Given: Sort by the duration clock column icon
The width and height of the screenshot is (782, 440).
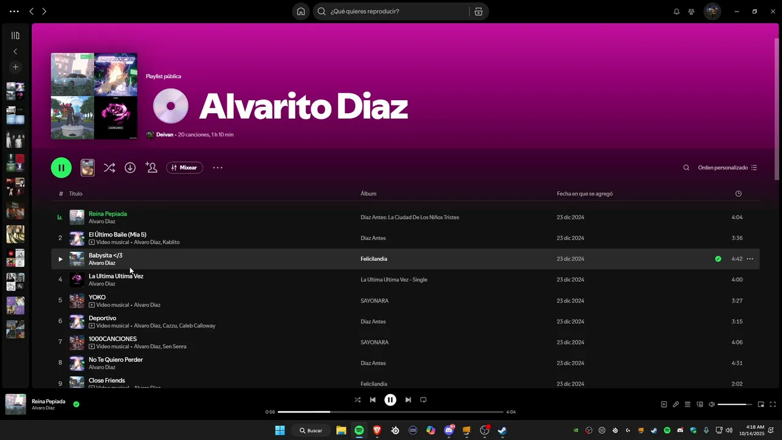Looking at the screenshot, I should point(738,194).
